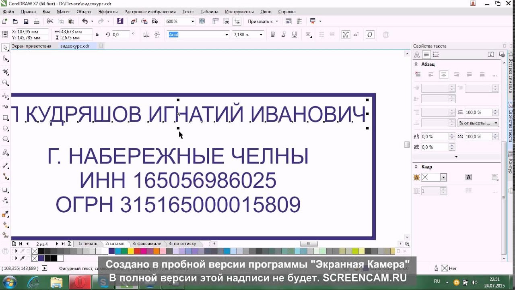Viewport: 515px width, 290px height.
Task: Save the document
Action: [x=26, y=21]
